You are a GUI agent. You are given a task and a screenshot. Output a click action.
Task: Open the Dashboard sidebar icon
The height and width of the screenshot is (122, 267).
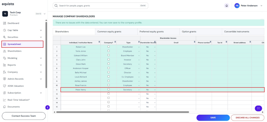(5, 23)
